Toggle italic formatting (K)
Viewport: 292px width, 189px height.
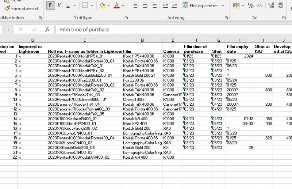coord(59,5)
